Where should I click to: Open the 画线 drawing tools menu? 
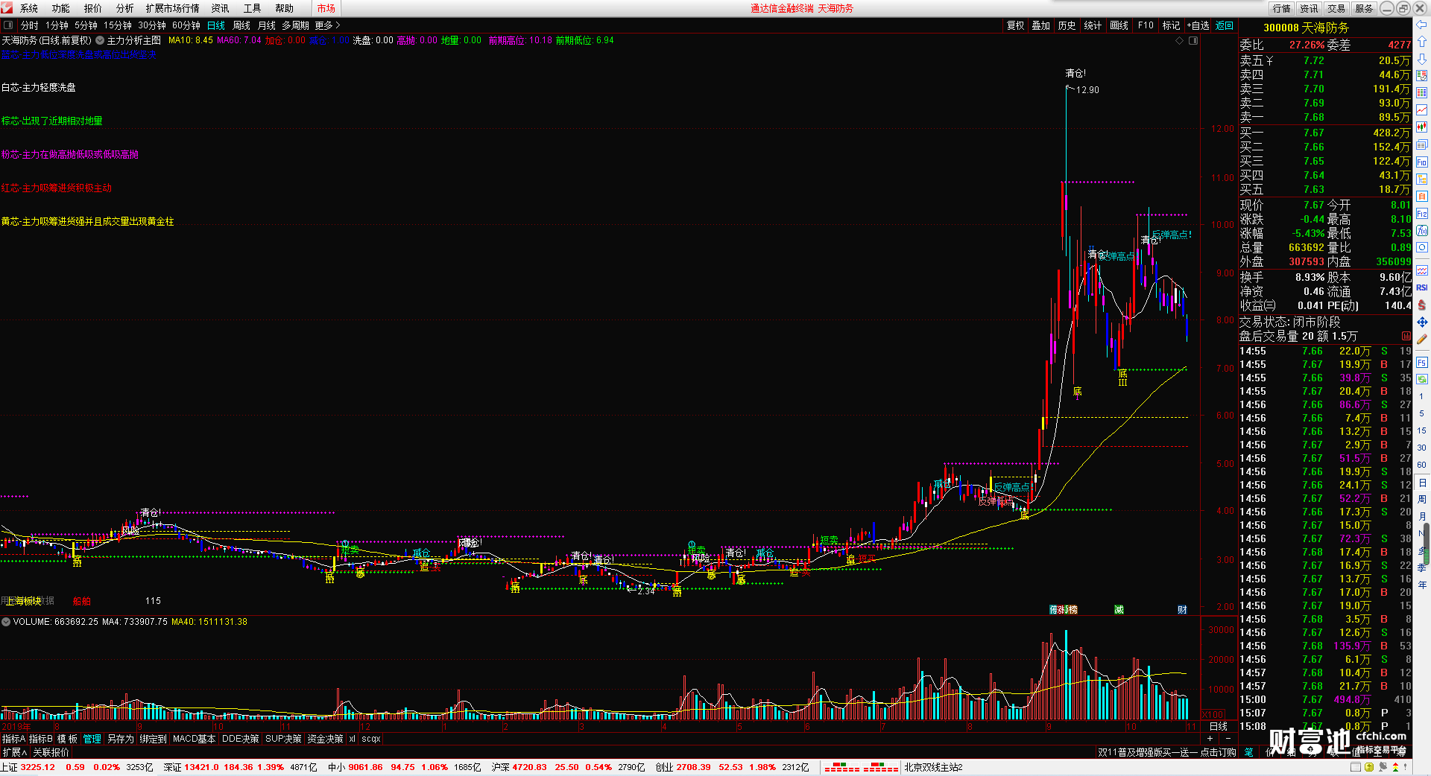(1119, 25)
